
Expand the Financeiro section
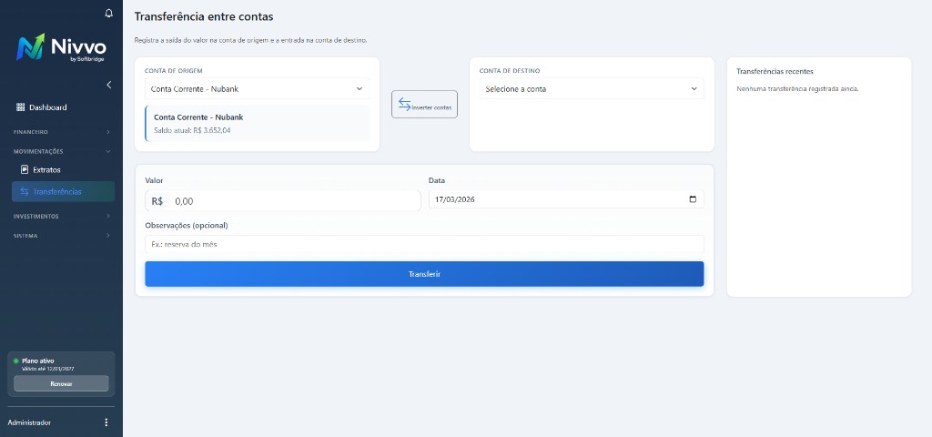[62, 132]
